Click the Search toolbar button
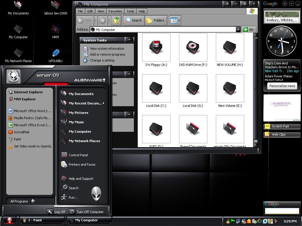 click(133, 20)
